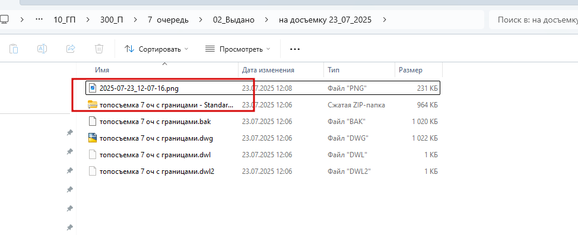Sort by Имя column header
578x235 pixels.
(x=102, y=70)
